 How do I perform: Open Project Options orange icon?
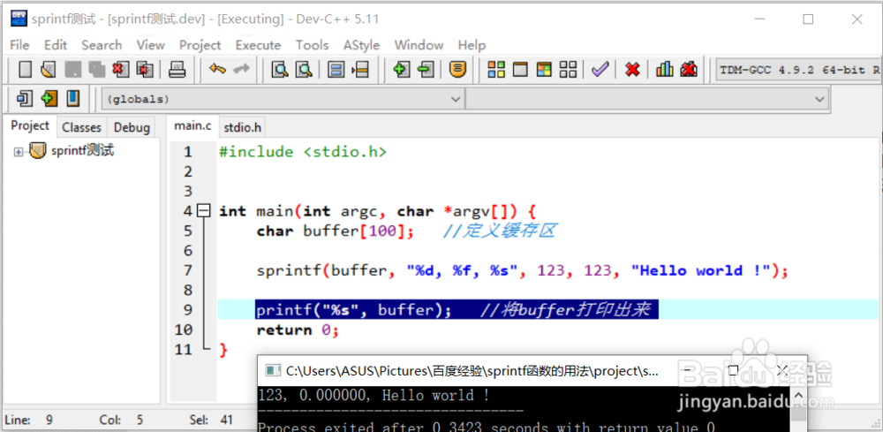click(x=457, y=69)
